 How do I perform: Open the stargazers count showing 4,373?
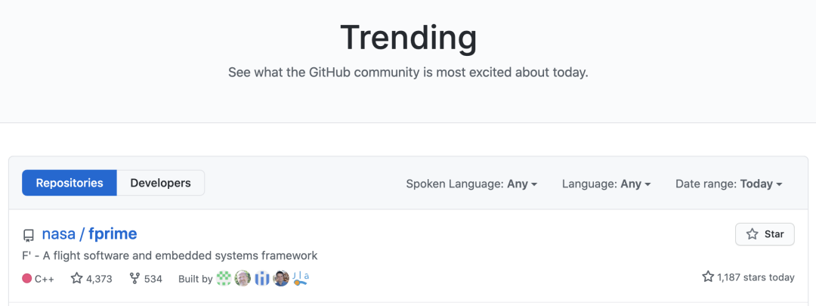pos(91,279)
